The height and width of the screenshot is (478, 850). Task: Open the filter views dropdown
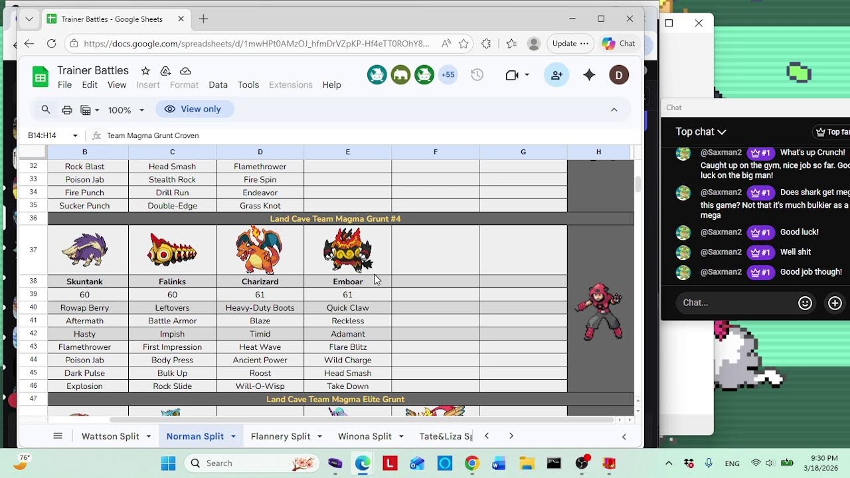pos(90,110)
